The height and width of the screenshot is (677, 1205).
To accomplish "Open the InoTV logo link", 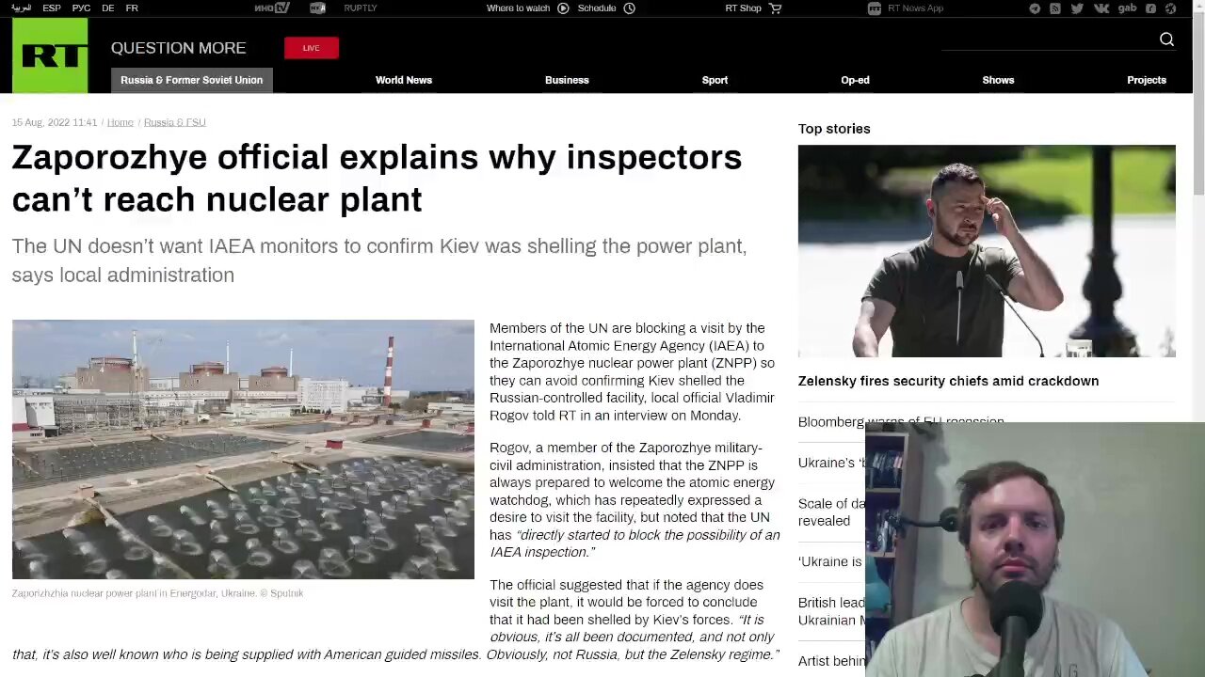I will [272, 8].
